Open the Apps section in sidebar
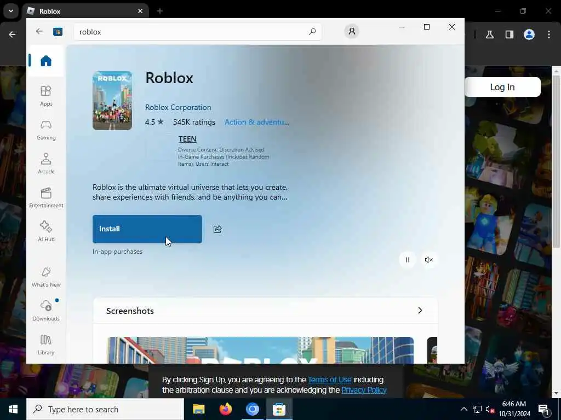 (46, 96)
